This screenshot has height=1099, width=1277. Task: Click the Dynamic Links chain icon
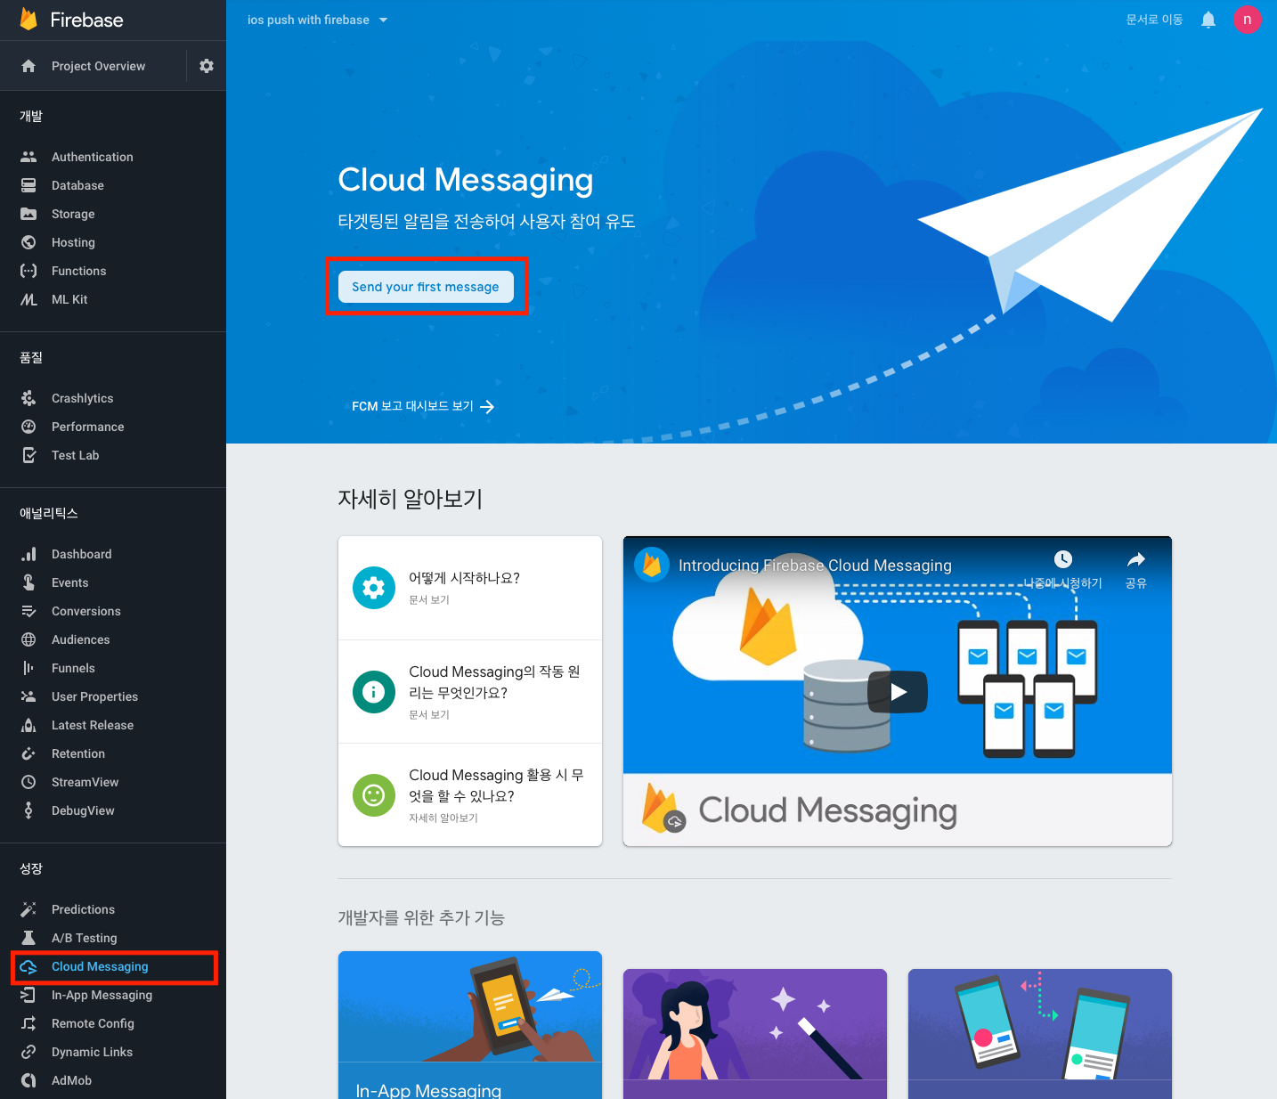click(28, 1052)
